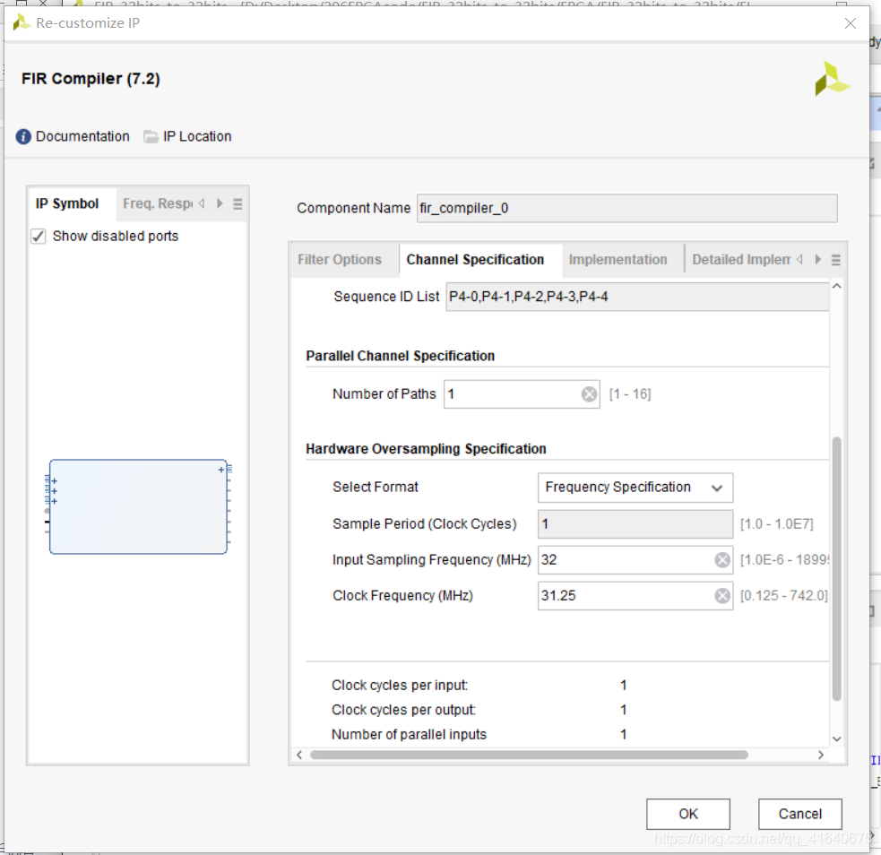Clear the Clock Frequency value
This screenshot has width=881, height=855.
(722, 596)
